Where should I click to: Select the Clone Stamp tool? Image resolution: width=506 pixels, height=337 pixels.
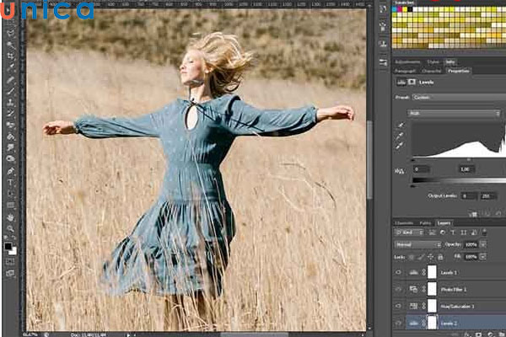click(11, 103)
